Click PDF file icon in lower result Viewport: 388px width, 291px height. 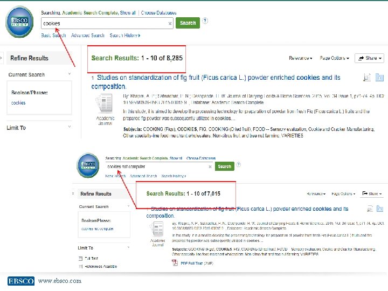click(175, 262)
